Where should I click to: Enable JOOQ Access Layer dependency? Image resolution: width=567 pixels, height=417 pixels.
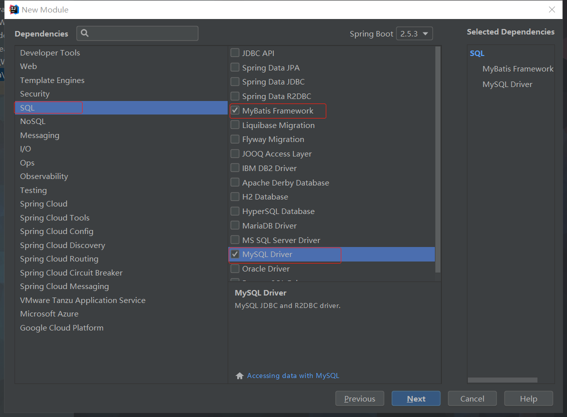(235, 153)
